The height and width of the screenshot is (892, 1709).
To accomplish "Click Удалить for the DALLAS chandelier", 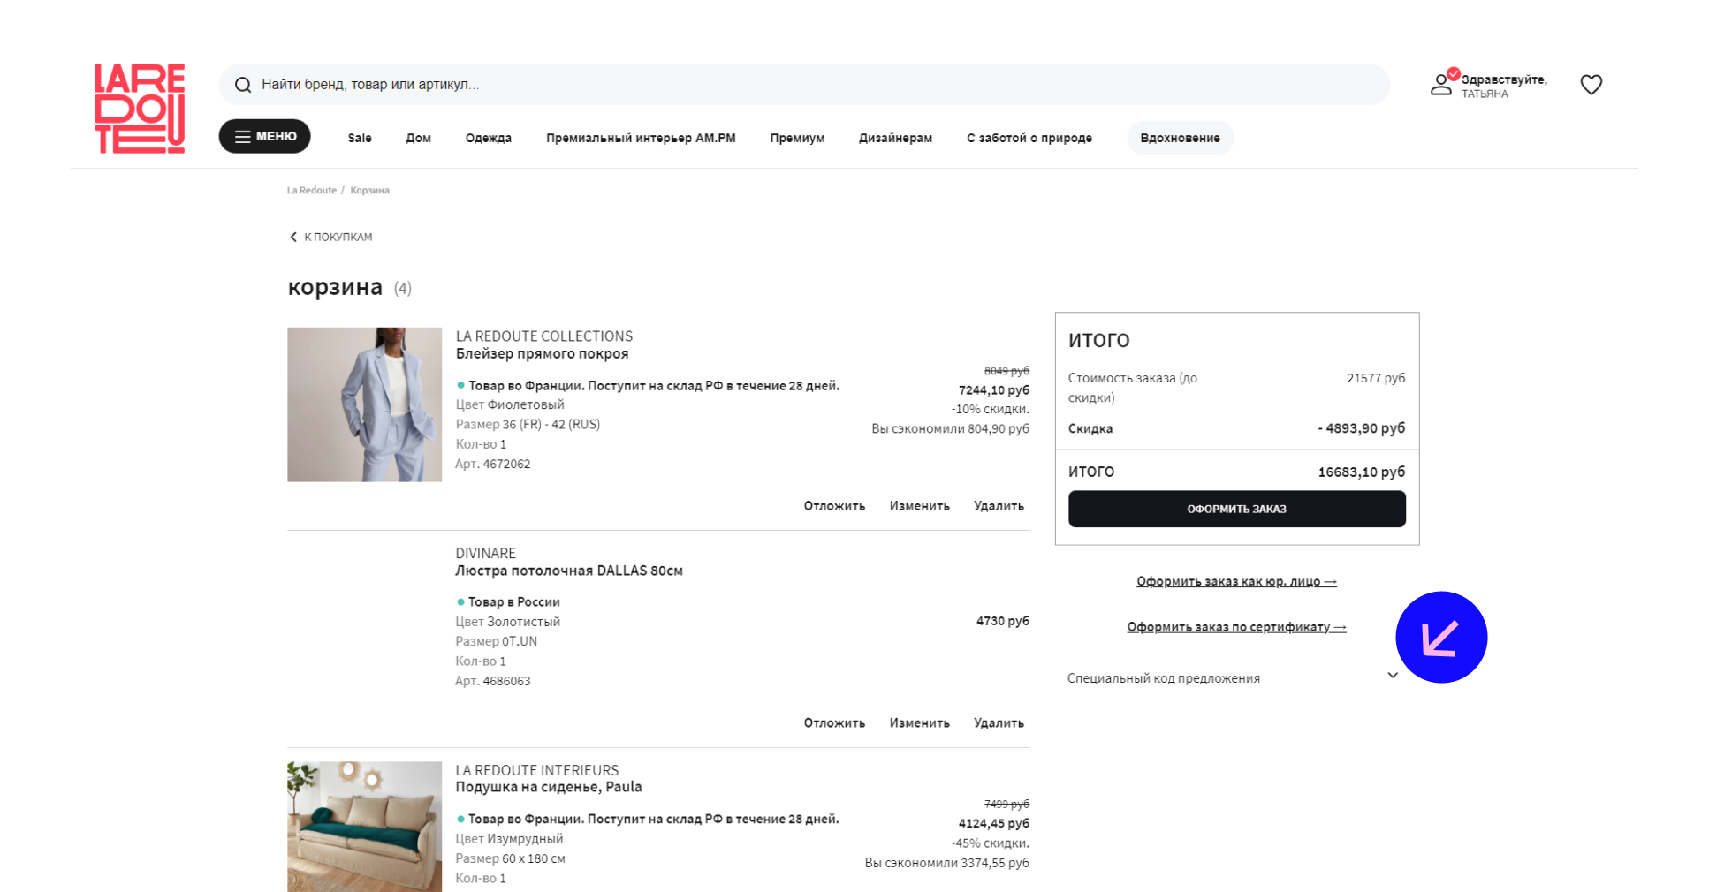I will click(x=999, y=722).
